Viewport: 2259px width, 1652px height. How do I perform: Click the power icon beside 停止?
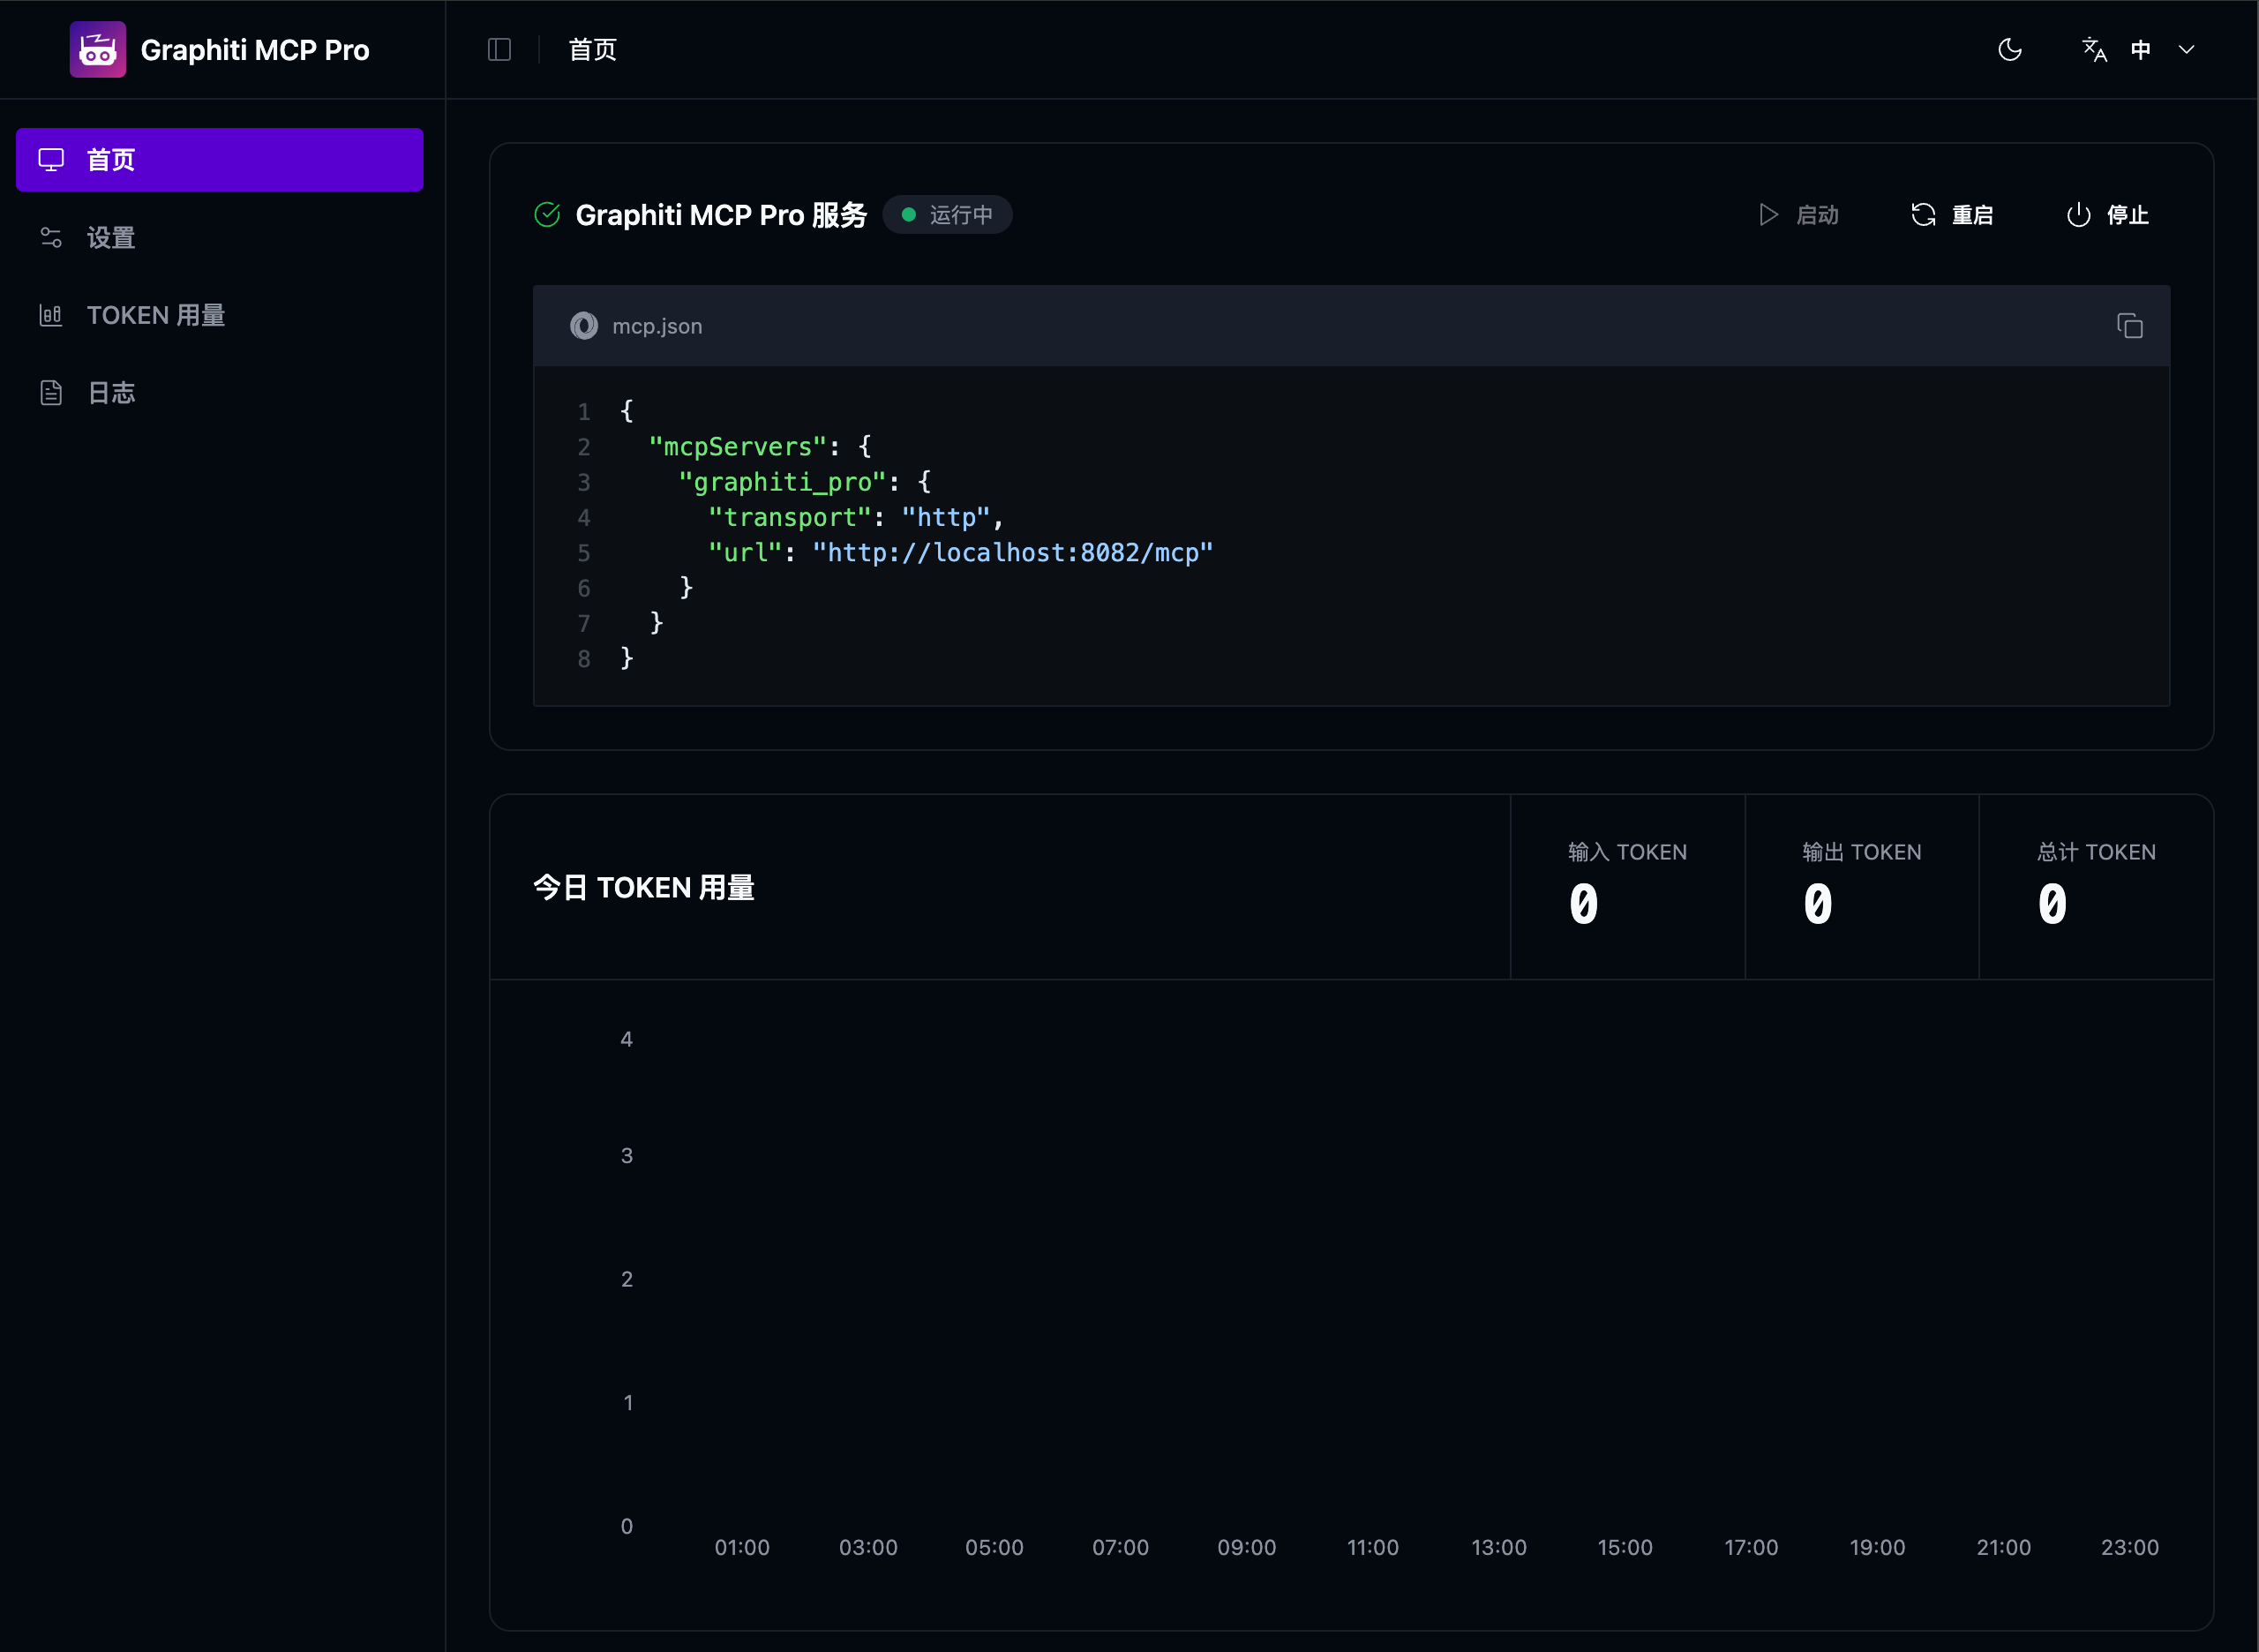point(2079,215)
